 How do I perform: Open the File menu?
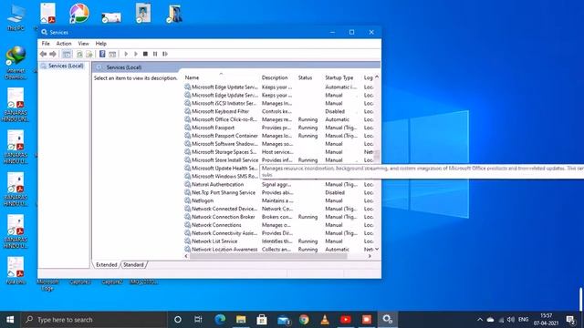46,44
